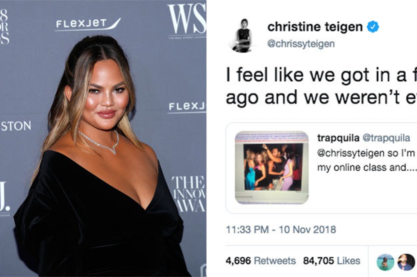Viewport: 417px width, 277px height.
Task: Click the Flexjet logo at top of backdrop
Action: tap(88, 24)
